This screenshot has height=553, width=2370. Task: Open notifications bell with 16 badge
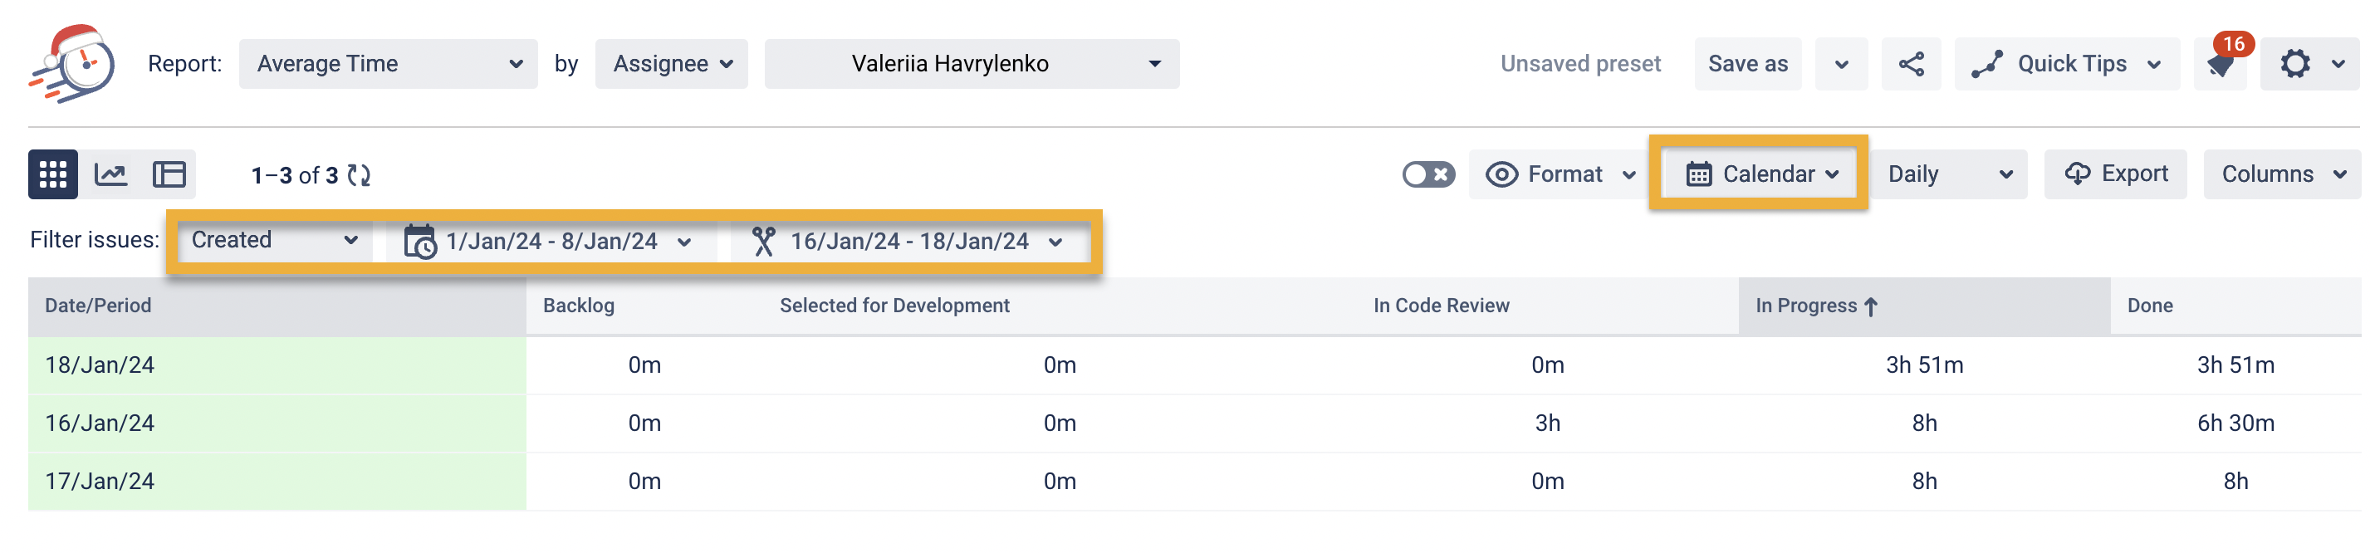pos(2220,63)
